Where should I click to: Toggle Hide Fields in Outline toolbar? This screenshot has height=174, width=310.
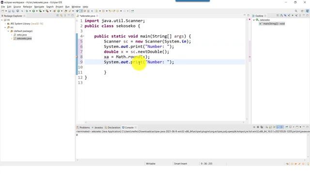(285, 15)
